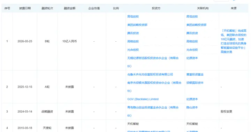251x132 pixels.
Task: Open GGV (Blacklake) Limited investor link
Action: coord(143,99)
